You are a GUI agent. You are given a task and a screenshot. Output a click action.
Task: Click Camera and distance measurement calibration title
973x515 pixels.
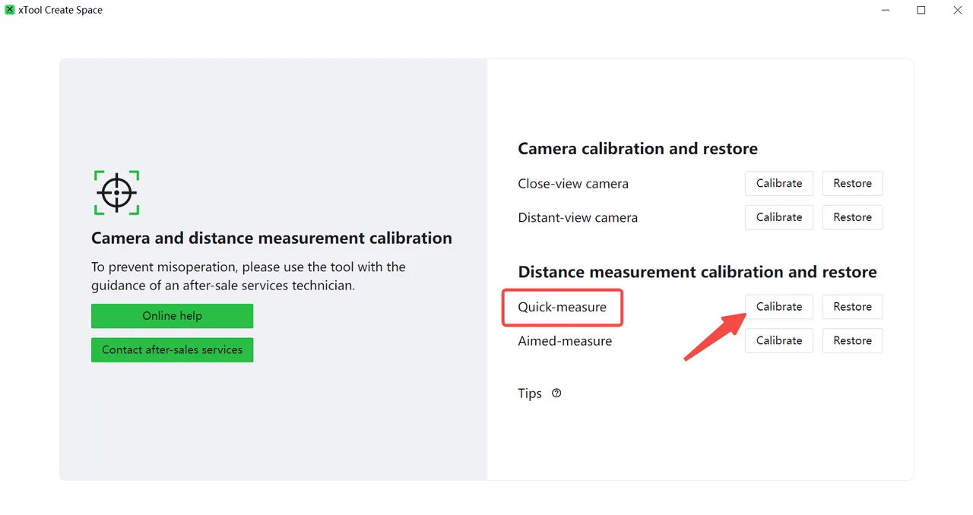[x=271, y=239]
